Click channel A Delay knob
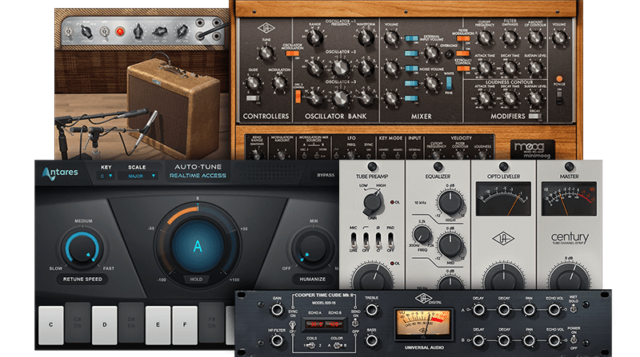Screen dimensions: 640x357 pyautogui.click(x=478, y=310)
